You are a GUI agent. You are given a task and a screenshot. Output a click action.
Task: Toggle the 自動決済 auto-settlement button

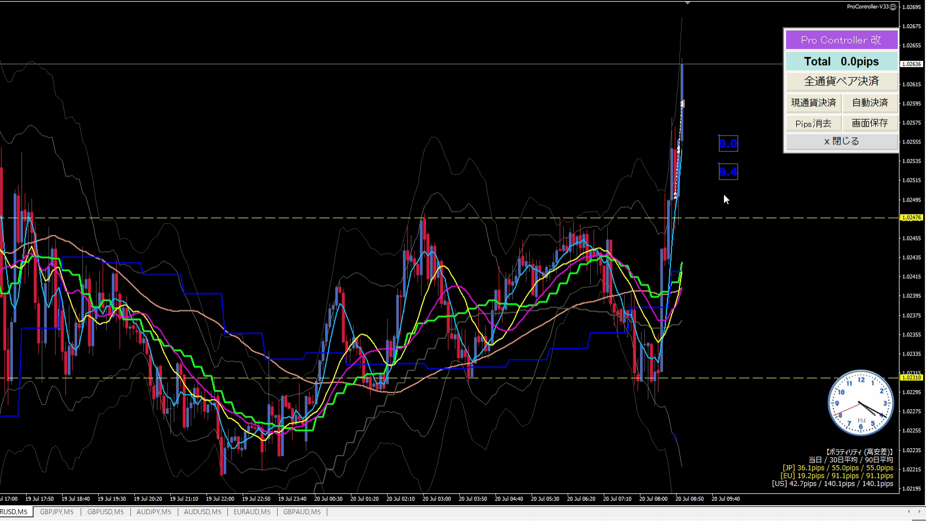[870, 103]
